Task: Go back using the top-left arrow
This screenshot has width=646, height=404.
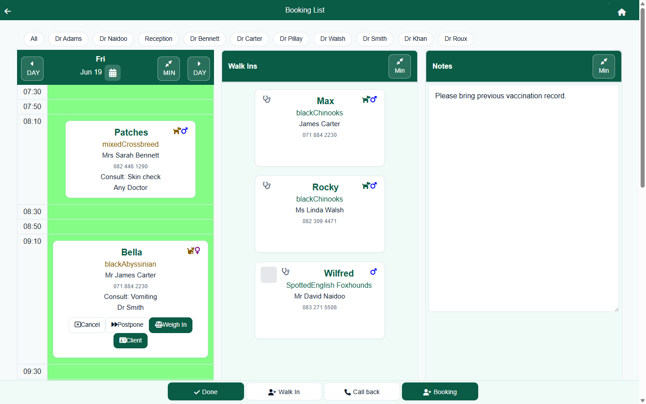Action: pos(8,11)
